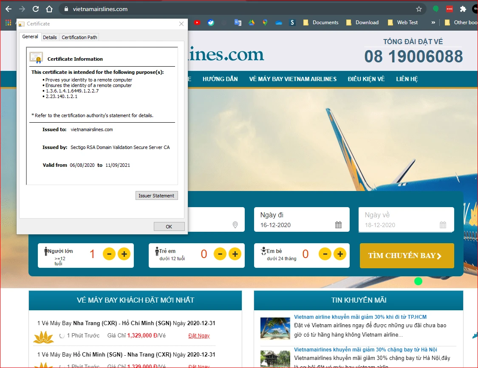Click the tropical beach promo thumbnail
The width and height of the screenshot is (478, 368).
pos(275,329)
